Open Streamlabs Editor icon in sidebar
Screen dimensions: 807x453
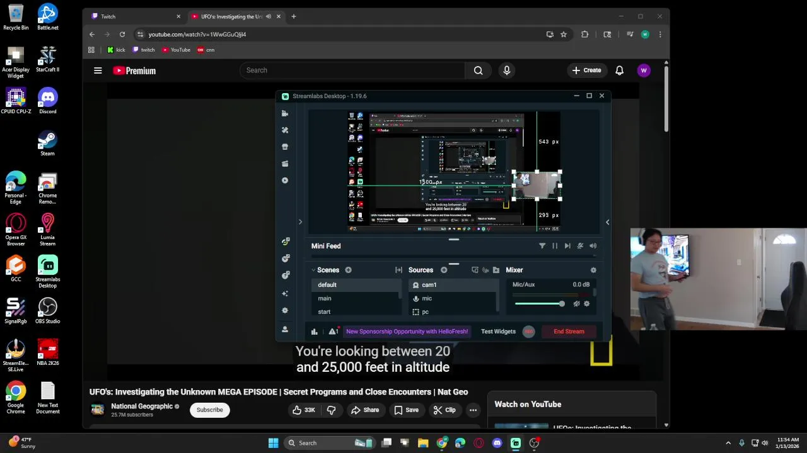pos(285,113)
